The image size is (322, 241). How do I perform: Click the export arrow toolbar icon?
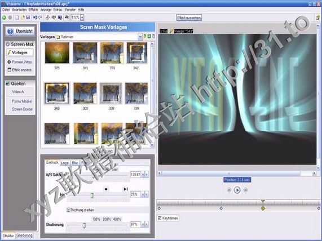click(x=47, y=17)
